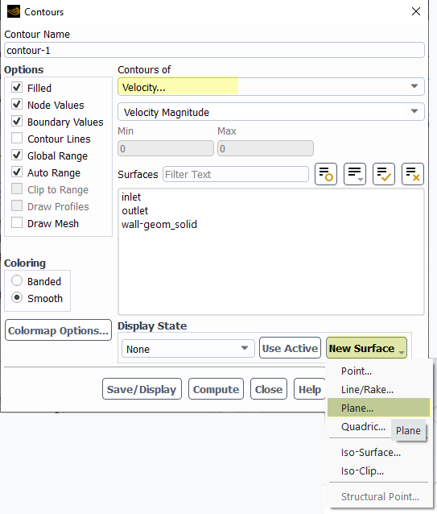Open the Velocity Magnitude dropdown
This screenshot has height=514, width=437.
[271, 112]
